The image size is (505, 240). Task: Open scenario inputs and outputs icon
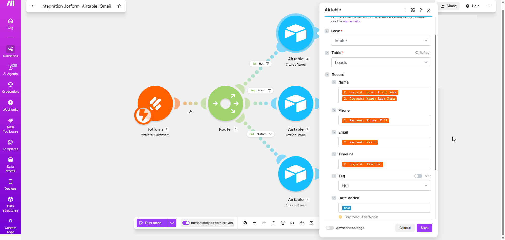[x=292, y=223]
